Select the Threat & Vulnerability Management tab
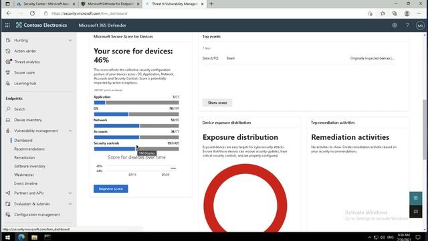 click(175, 4)
